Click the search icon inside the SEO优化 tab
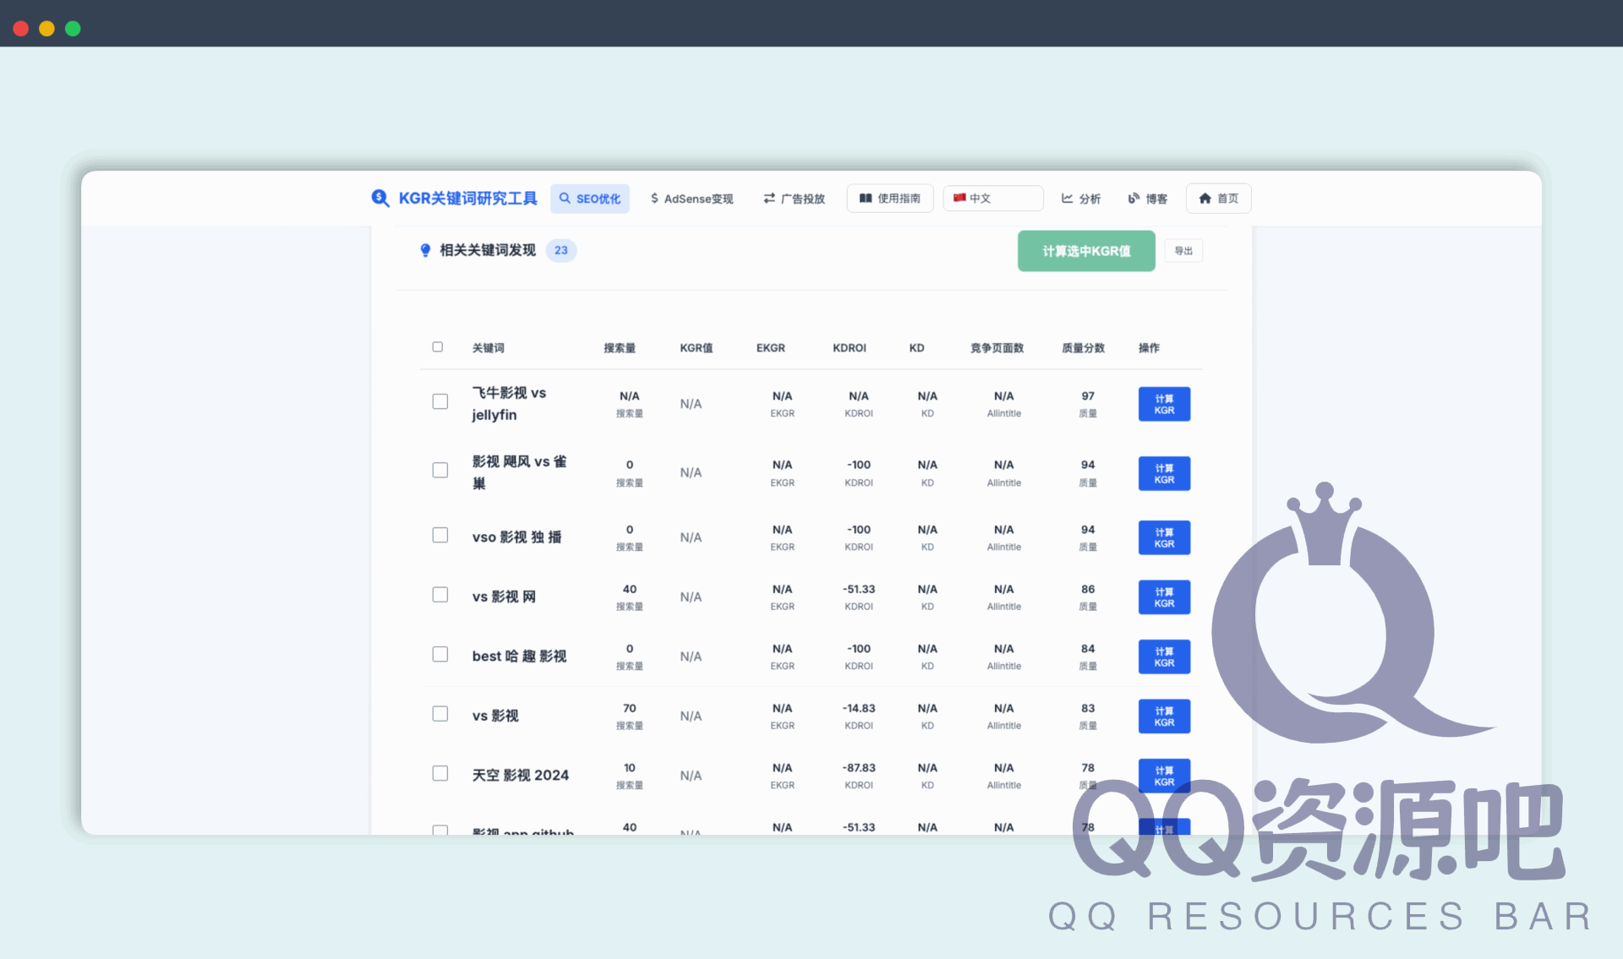The height and width of the screenshot is (959, 1623). (x=565, y=198)
